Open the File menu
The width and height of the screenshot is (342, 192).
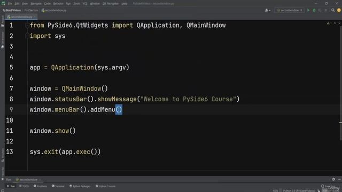[10, 4]
